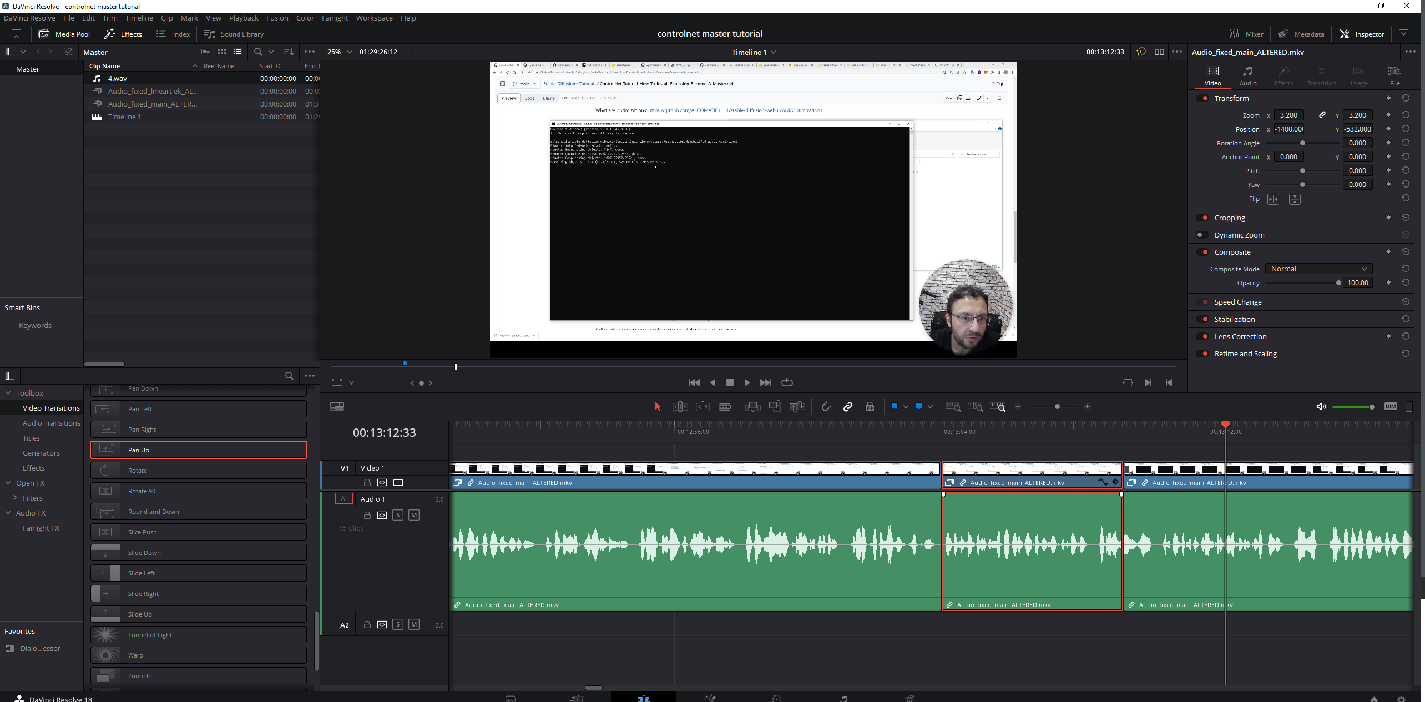Click the Snapping magnet icon
Screen dimensions: 1425x702
(x=826, y=407)
